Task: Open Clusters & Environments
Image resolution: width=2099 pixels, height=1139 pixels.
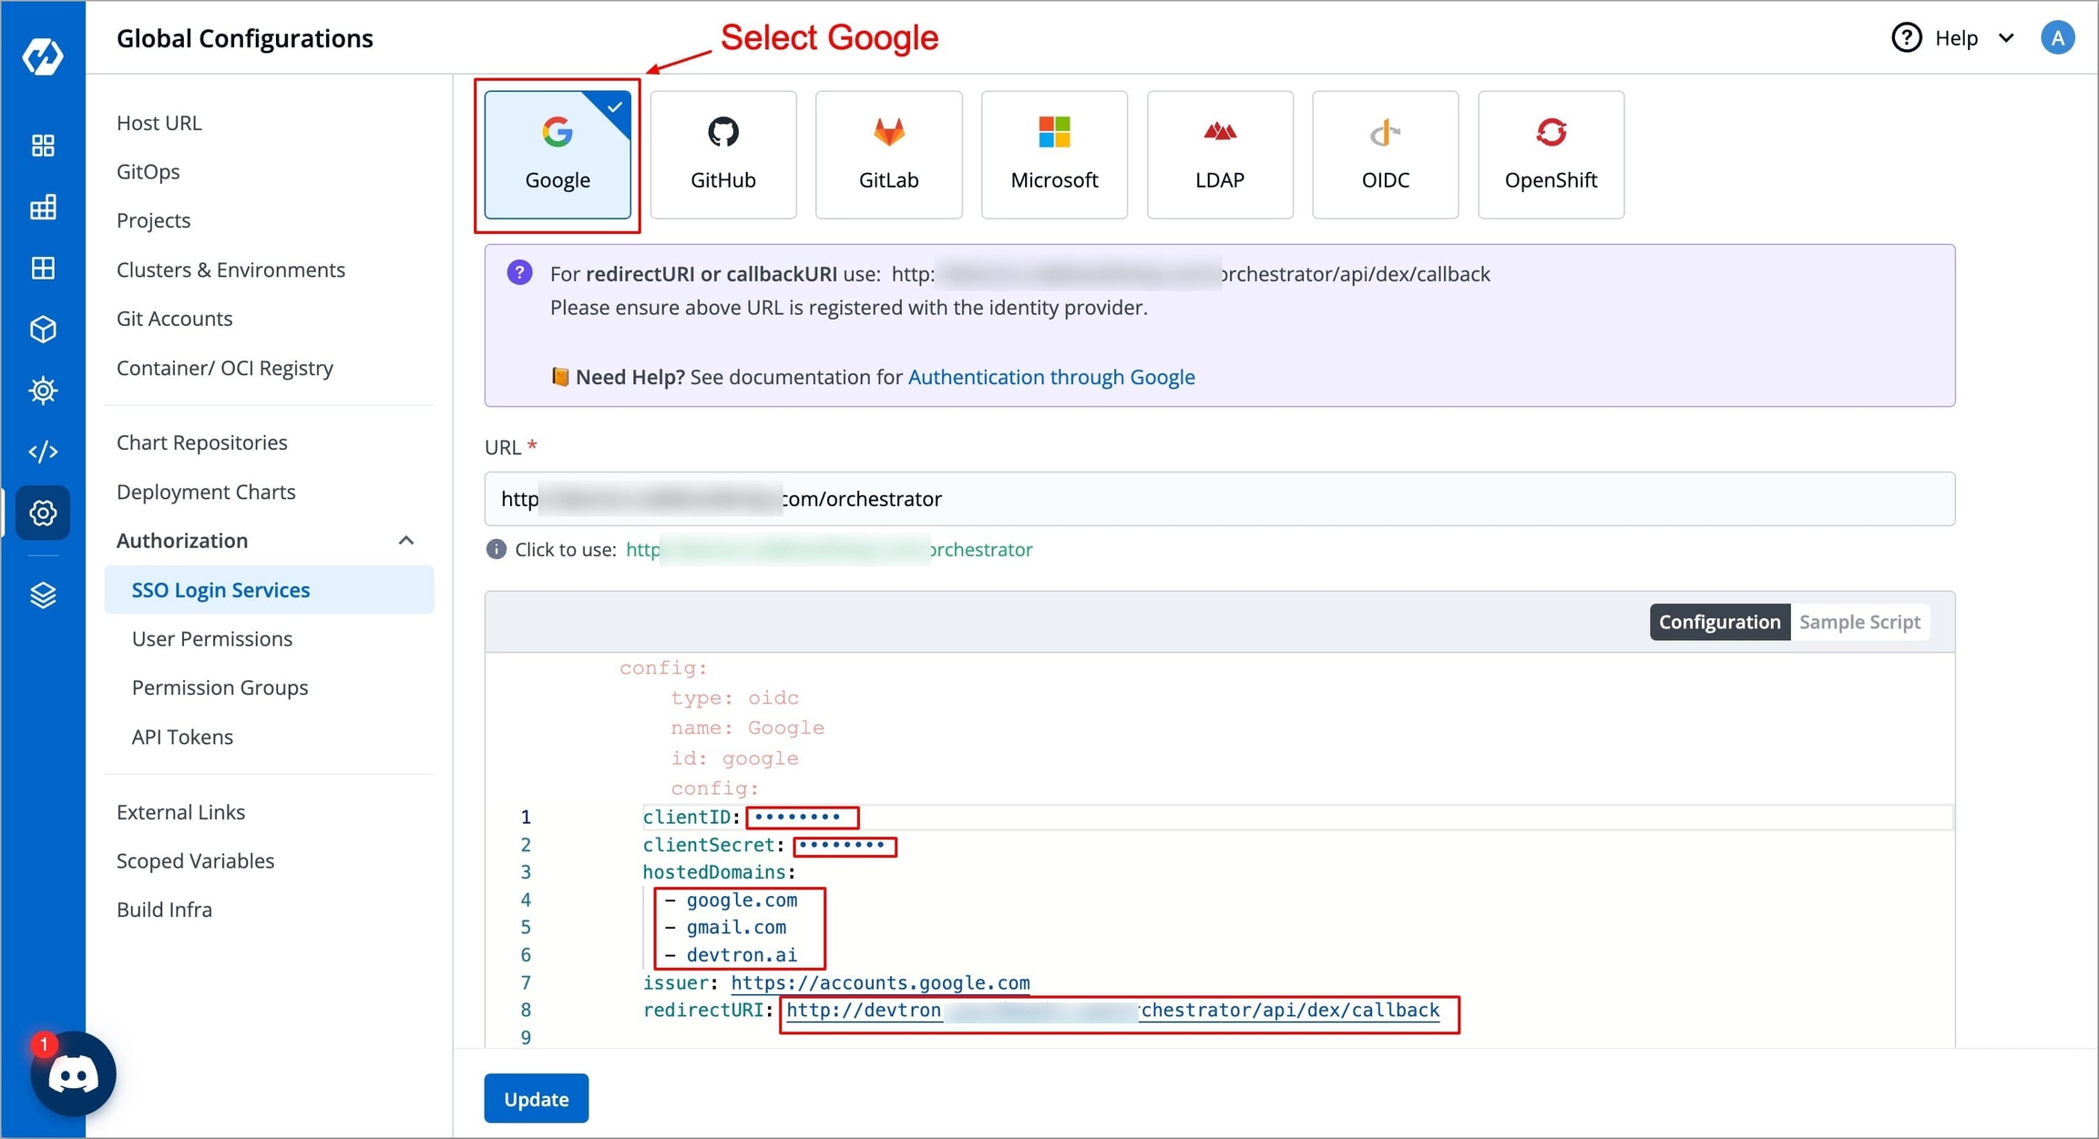Action: coord(231,269)
